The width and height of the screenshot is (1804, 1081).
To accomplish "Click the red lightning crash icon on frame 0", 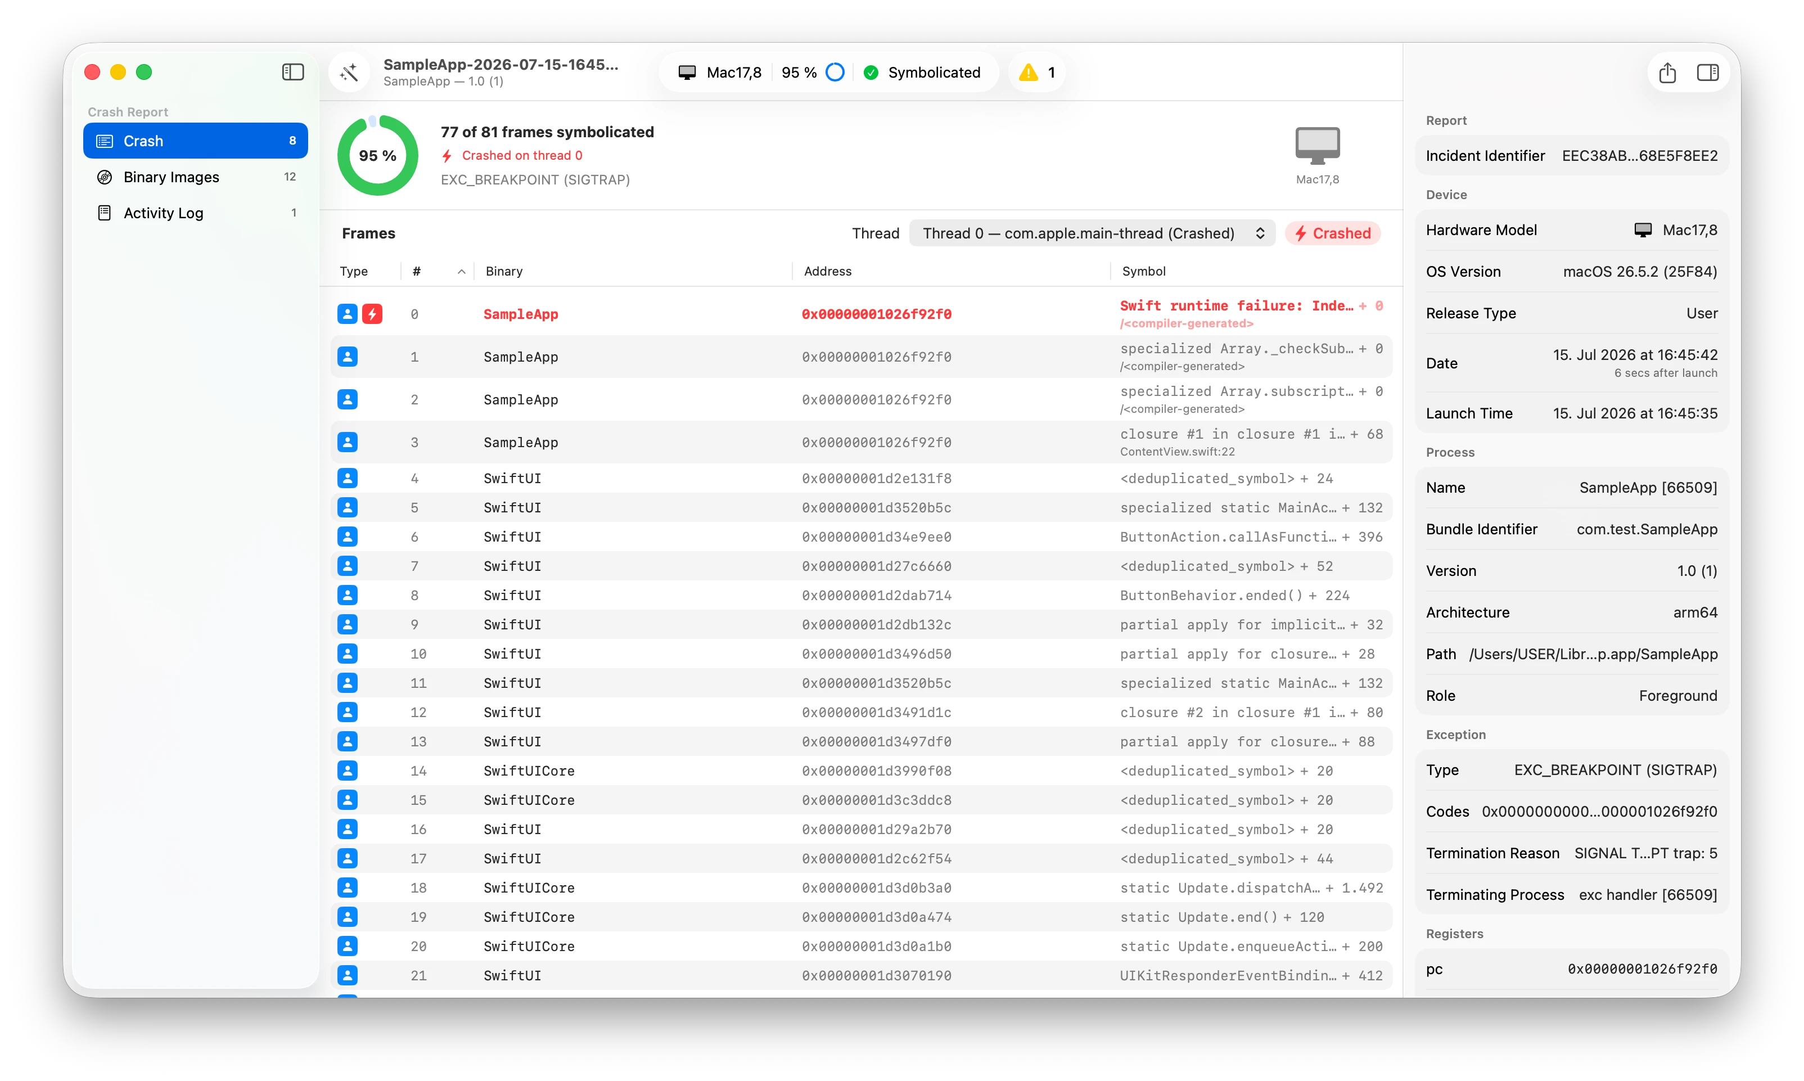I will [372, 314].
